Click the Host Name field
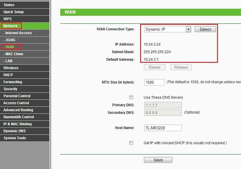Screen dimensions: 241x169 (x=163, y=128)
